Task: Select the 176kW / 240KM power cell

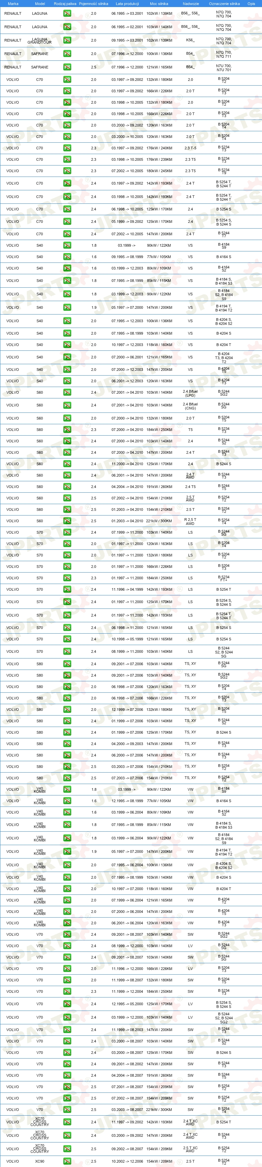Action: click(159, 148)
